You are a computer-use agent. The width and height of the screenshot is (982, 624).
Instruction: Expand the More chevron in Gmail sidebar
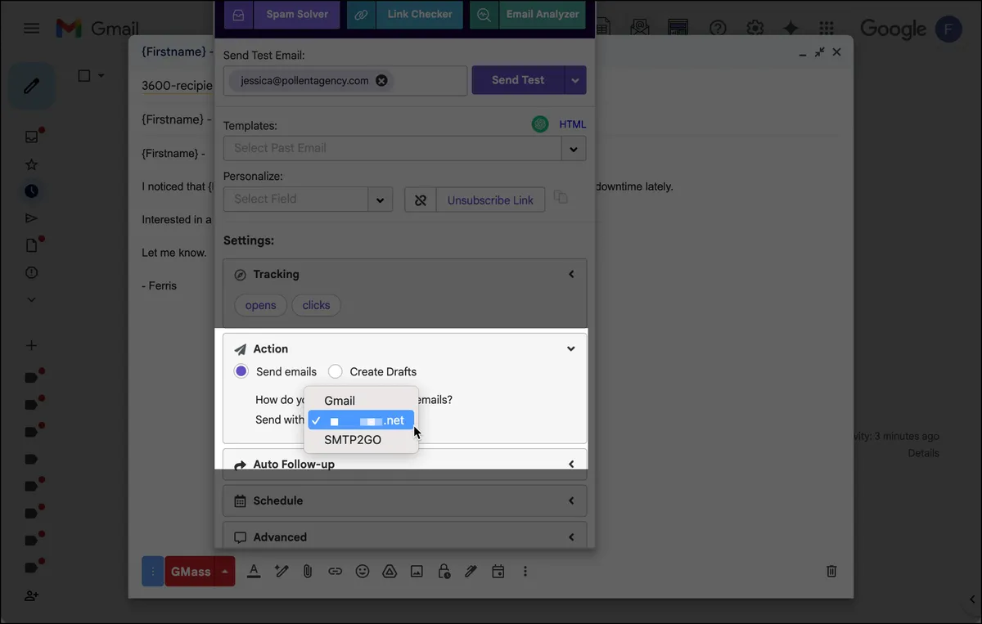click(x=31, y=299)
